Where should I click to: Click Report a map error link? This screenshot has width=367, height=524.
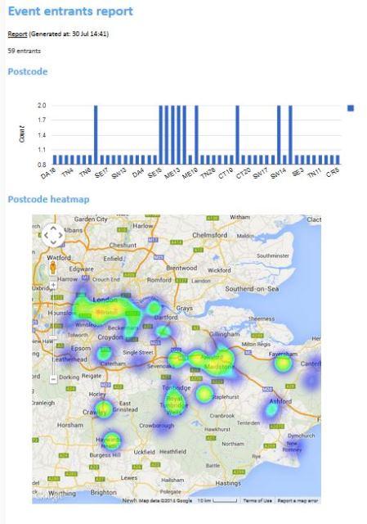click(298, 500)
